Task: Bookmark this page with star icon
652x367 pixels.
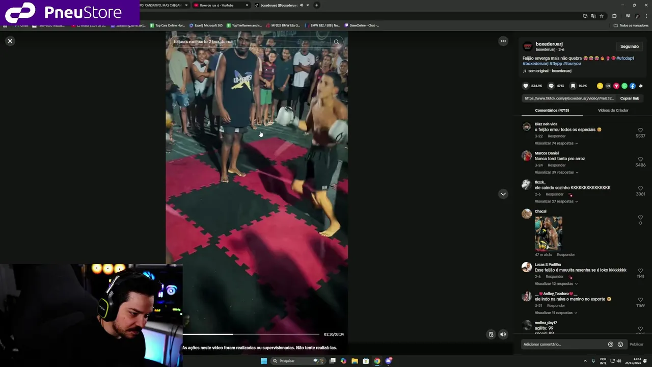Action: (x=601, y=16)
